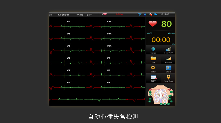Open the RHYT rhythm recording

(153, 78)
